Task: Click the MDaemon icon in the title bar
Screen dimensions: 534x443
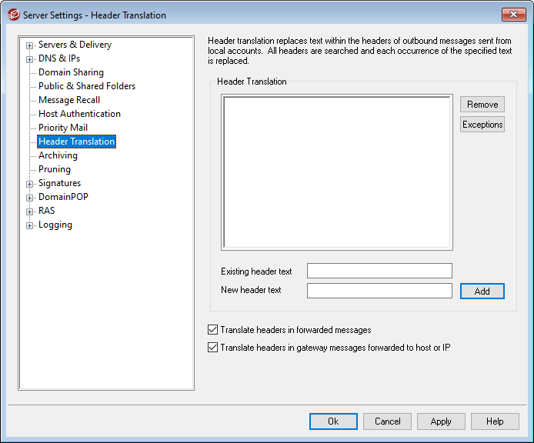Action: point(13,15)
